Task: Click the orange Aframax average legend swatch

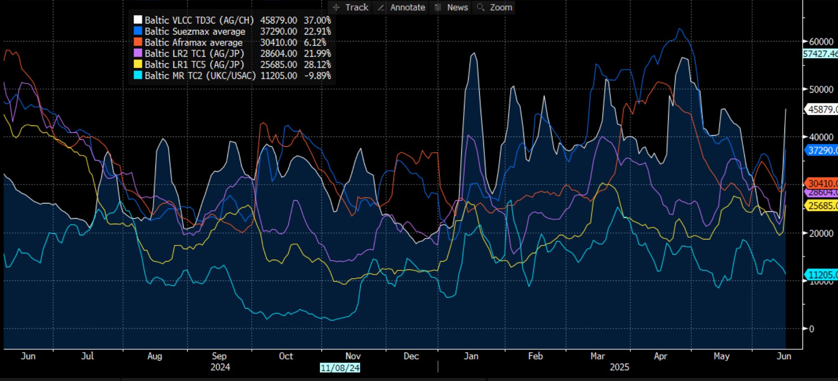Action: point(137,42)
